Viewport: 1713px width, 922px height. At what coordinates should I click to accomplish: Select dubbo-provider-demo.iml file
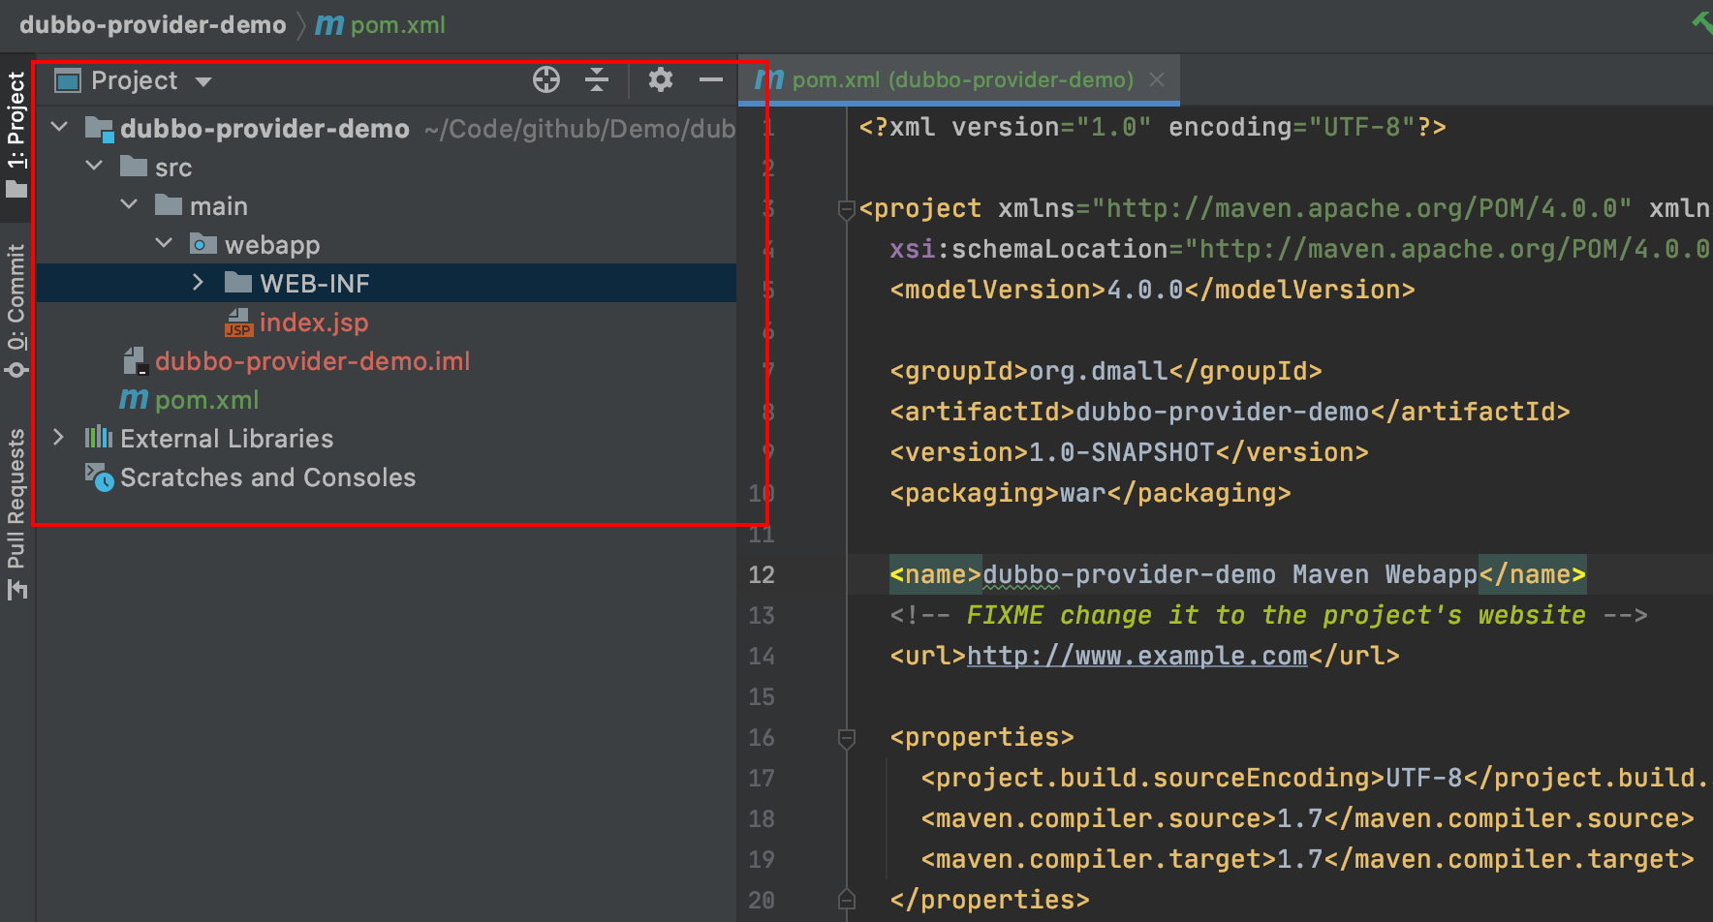coord(312,361)
